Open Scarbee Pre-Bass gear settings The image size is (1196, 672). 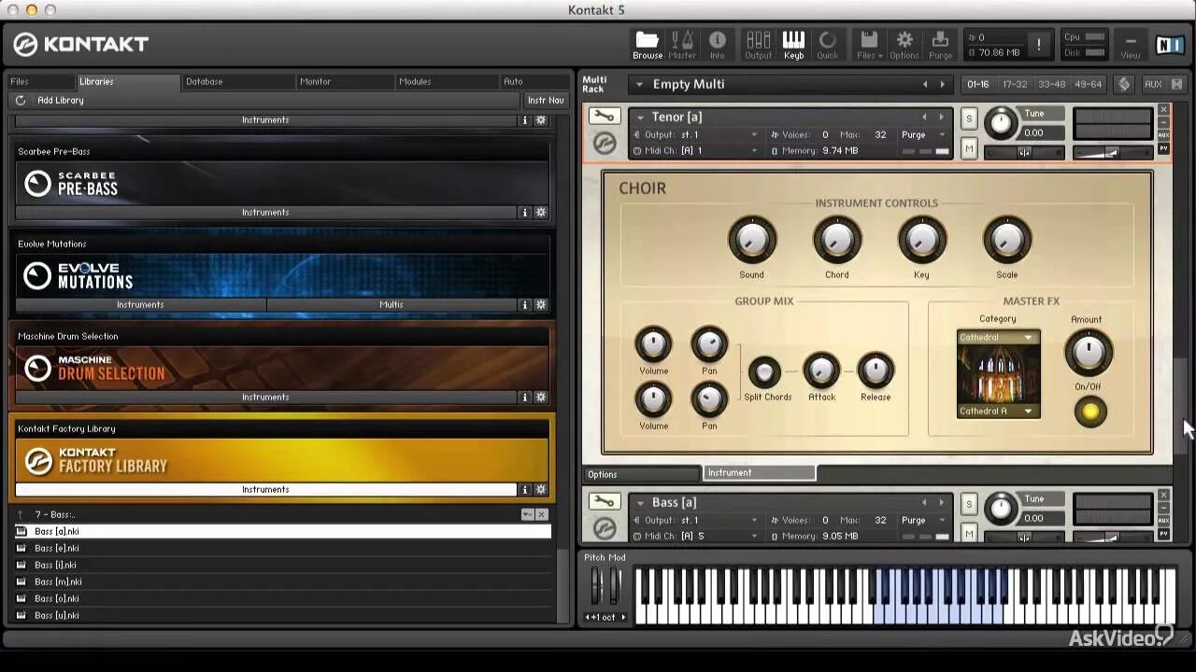(540, 212)
